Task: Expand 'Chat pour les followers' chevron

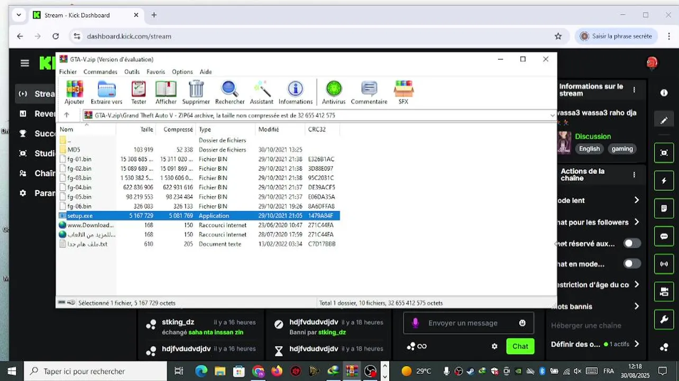Action: click(x=637, y=222)
